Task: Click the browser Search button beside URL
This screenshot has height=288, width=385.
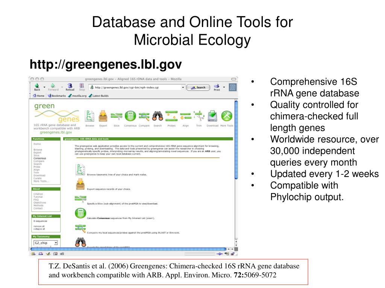Action: [198, 87]
